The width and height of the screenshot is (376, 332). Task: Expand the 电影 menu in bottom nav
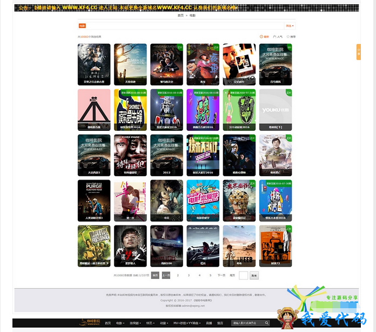pos(120,323)
